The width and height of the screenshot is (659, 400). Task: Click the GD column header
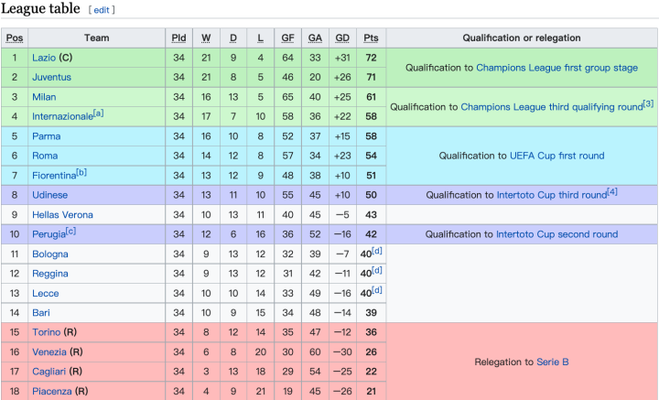342,38
